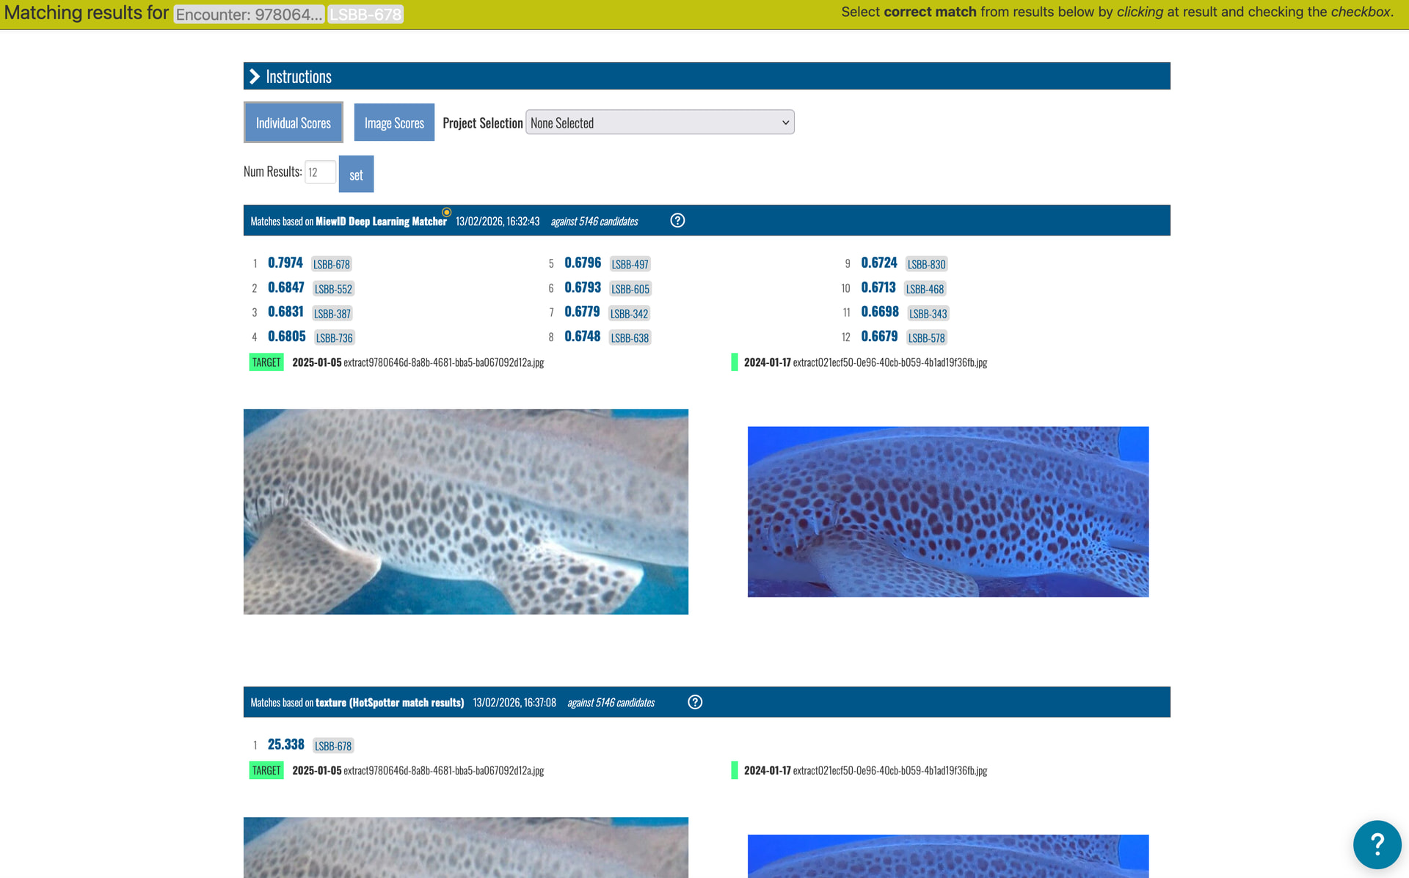Click the green TARGET label in MiewID section
This screenshot has height=878, width=1409.
(266, 362)
